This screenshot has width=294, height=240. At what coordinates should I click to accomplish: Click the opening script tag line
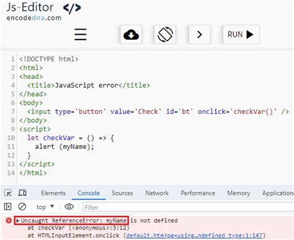pyautogui.click(x=35, y=129)
